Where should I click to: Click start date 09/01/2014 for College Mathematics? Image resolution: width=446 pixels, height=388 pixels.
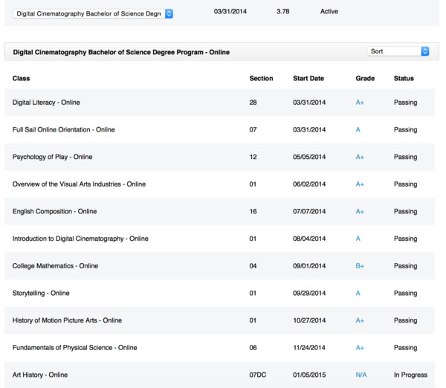(309, 266)
